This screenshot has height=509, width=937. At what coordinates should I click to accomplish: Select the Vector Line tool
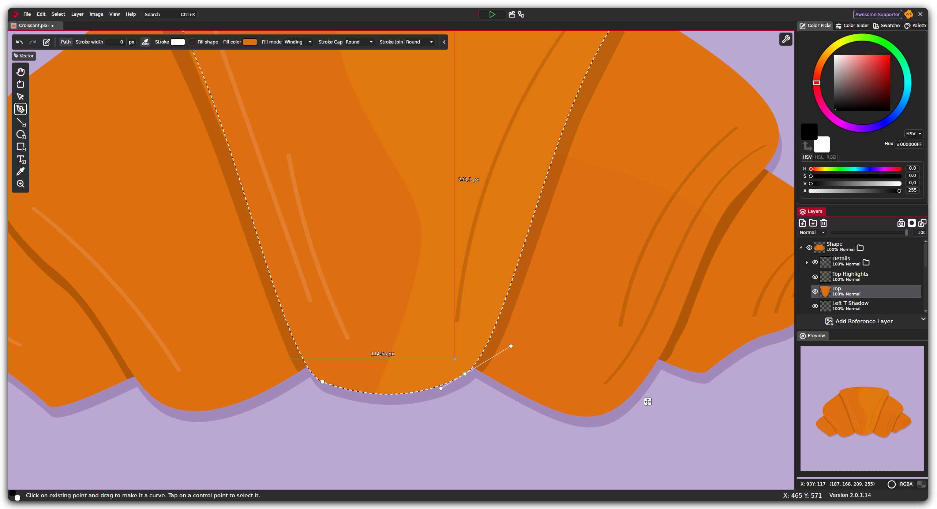20,122
